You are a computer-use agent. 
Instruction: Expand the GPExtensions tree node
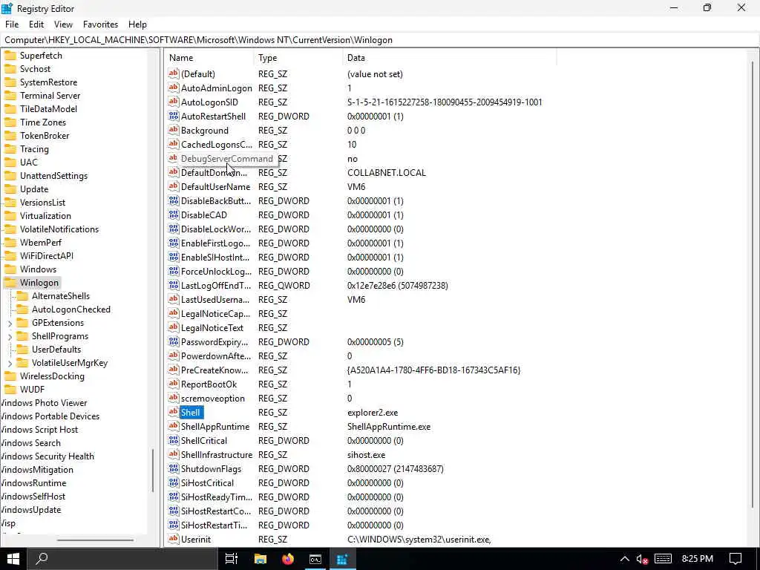tap(10, 323)
